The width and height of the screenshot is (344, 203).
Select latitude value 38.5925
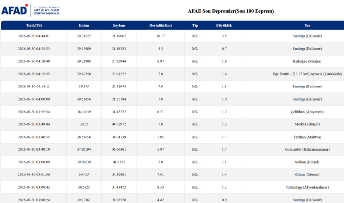tap(84, 187)
